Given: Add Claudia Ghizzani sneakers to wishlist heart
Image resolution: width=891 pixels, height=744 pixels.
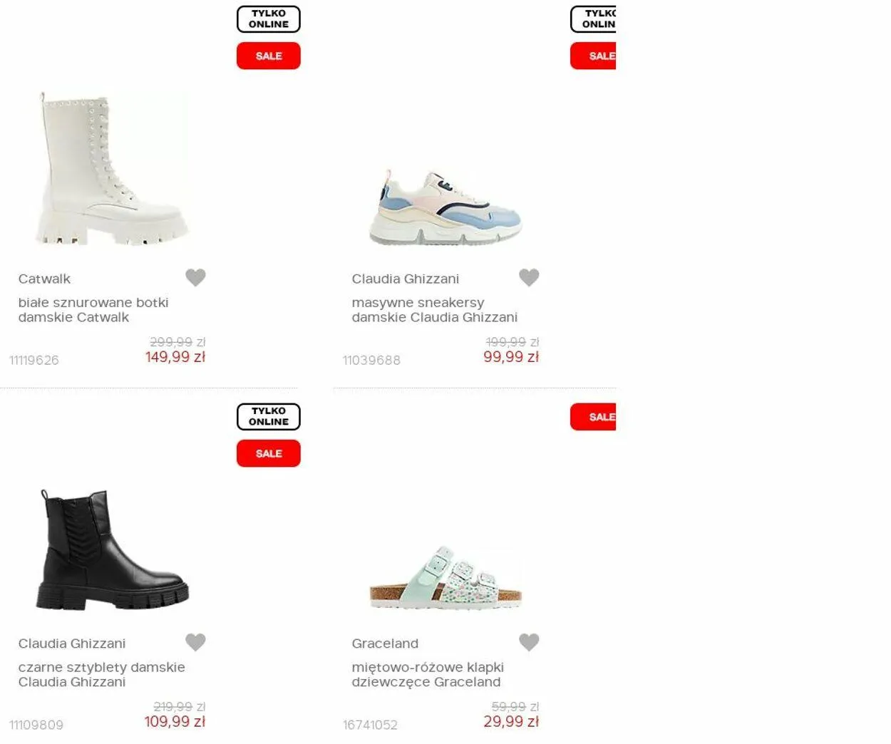Looking at the screenshot, I should tap(529, 277).
